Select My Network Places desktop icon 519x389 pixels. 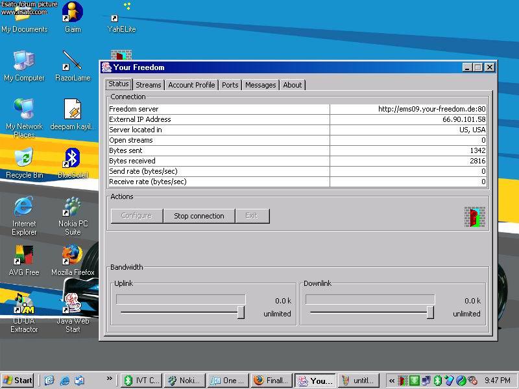tap(24, 119)
